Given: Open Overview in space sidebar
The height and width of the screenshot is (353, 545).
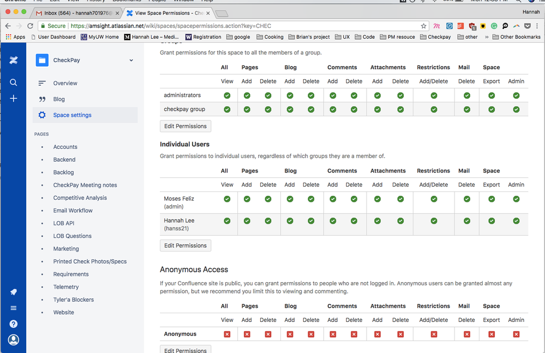Looking at the screenshot, I should (x=65, y=83).
